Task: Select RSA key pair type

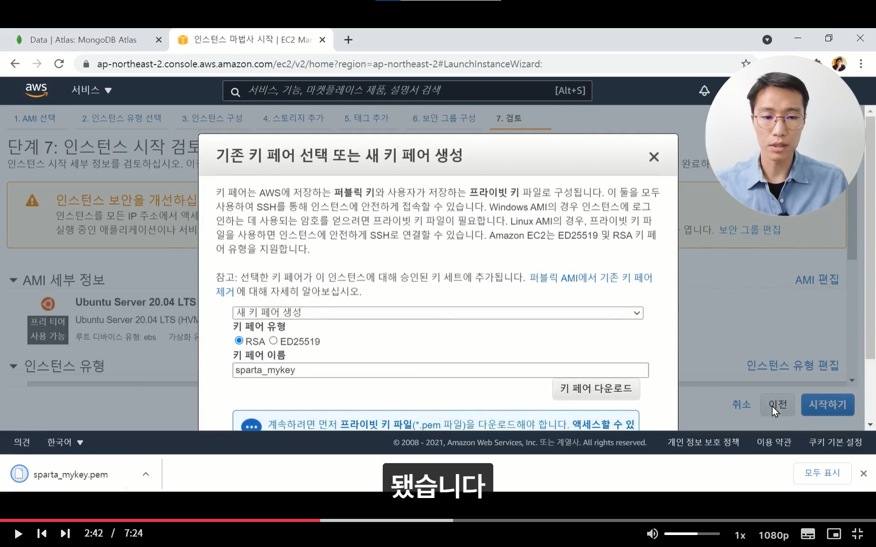Action: point(239,340)
